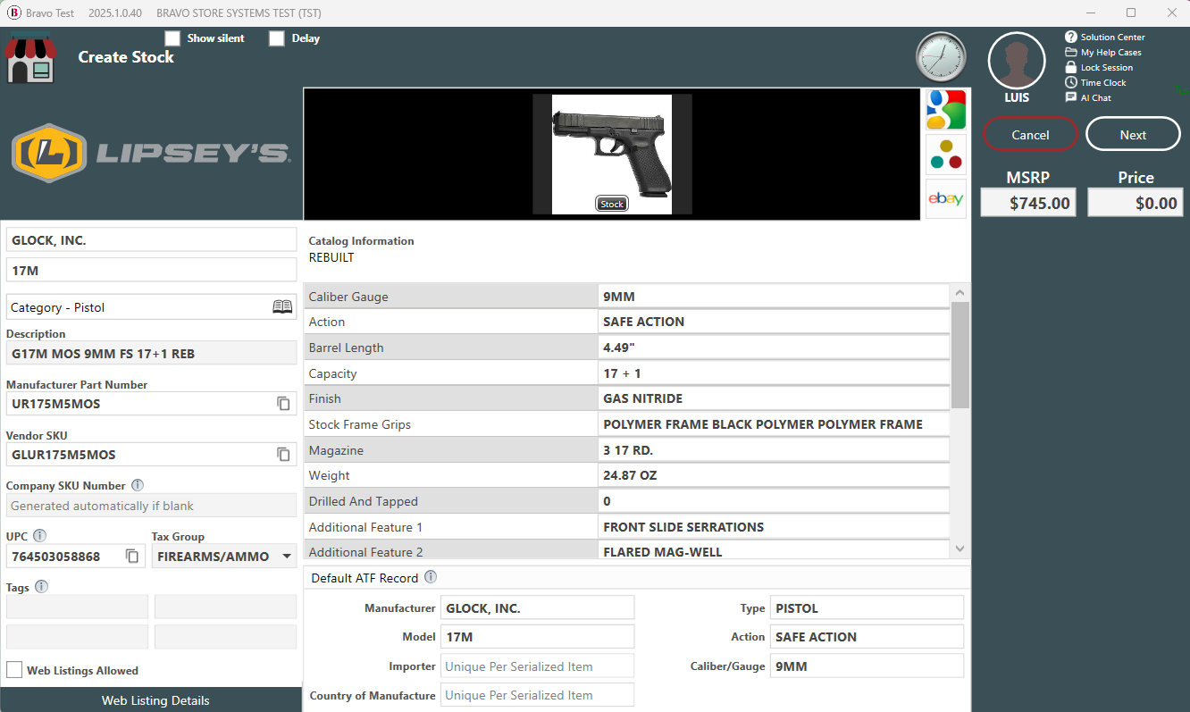Toggle the Delay checkbox
Viewport: 1190px width, 712px height.
pos(277,38)
